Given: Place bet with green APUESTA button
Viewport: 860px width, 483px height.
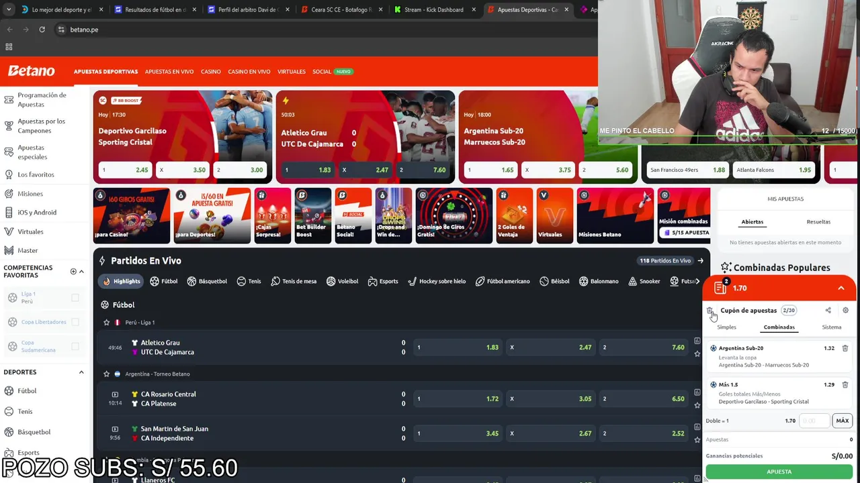Looking at the screenshot, I should 779,472.
